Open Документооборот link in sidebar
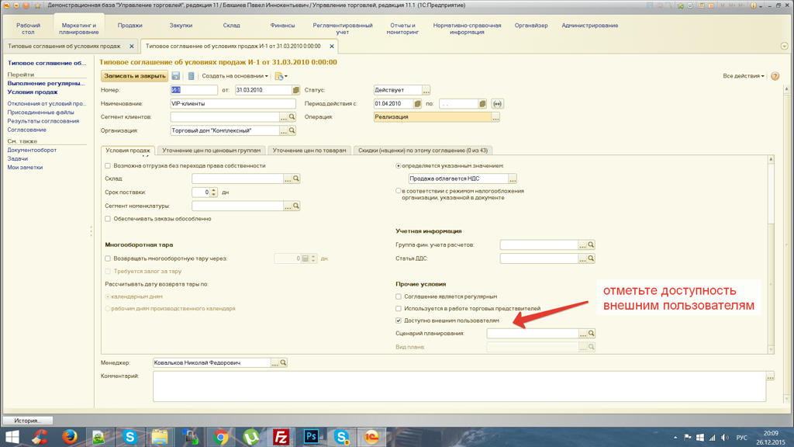Image resolution: width=794 pixels, height=447 pixels. click(32, 150)
